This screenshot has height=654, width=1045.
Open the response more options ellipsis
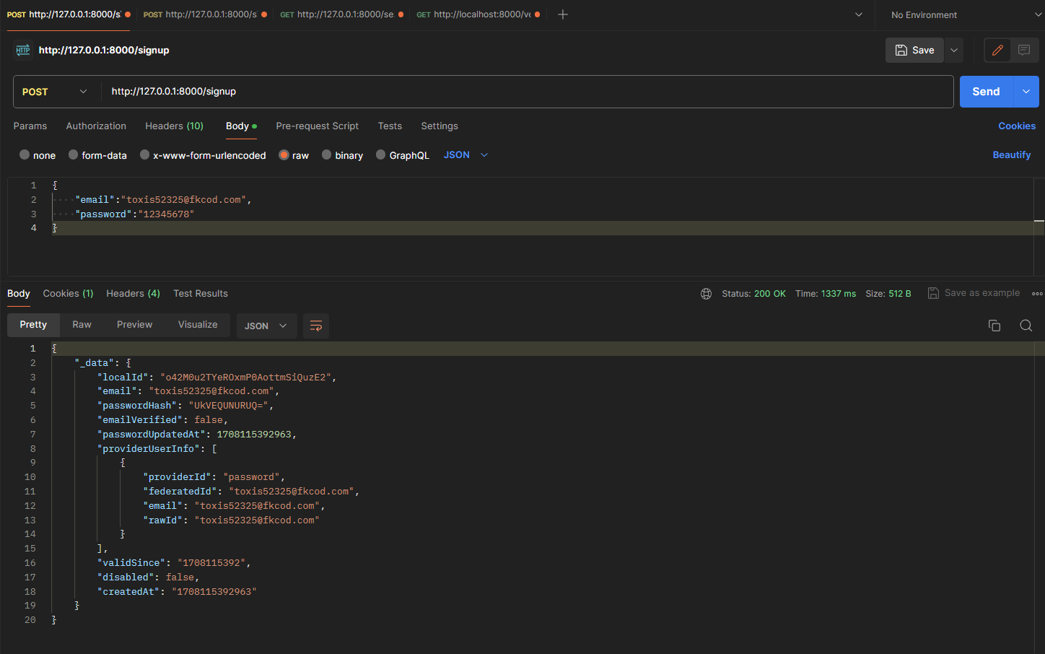point(1037,294)
